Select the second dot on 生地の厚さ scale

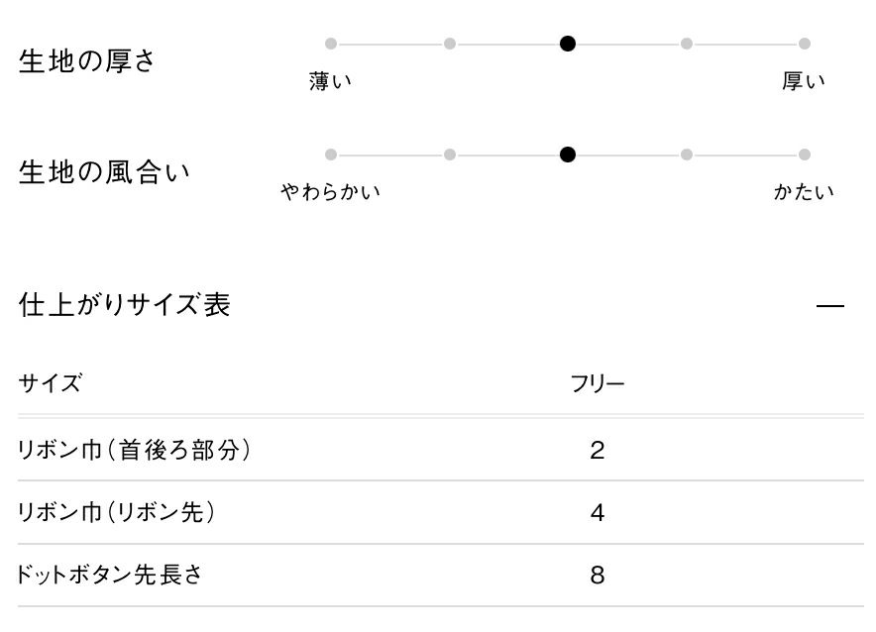(450, 44)
